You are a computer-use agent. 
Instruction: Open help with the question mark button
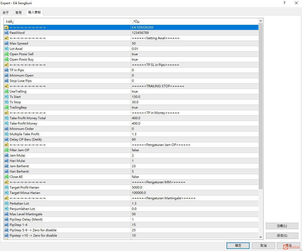pyautogui.click(x=284, y=3)
